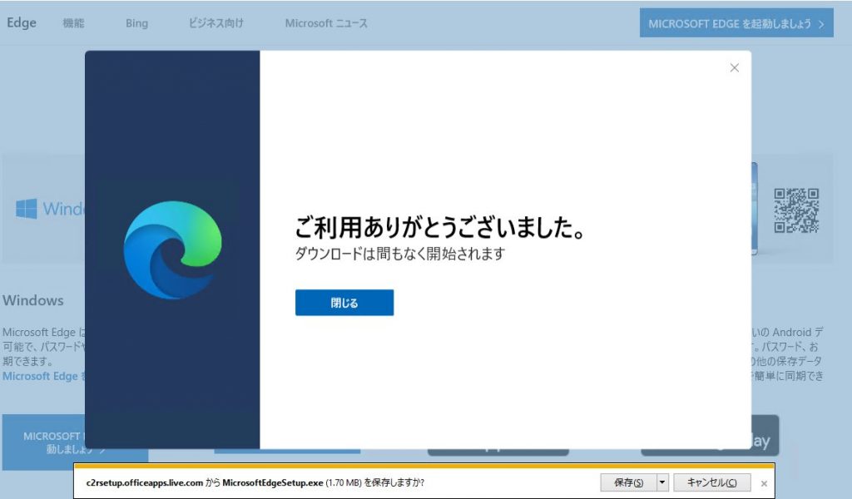Click the c2rsetup.officeapps.live.com source text
This screenshot has width=852, height=499.
[145, 482]
